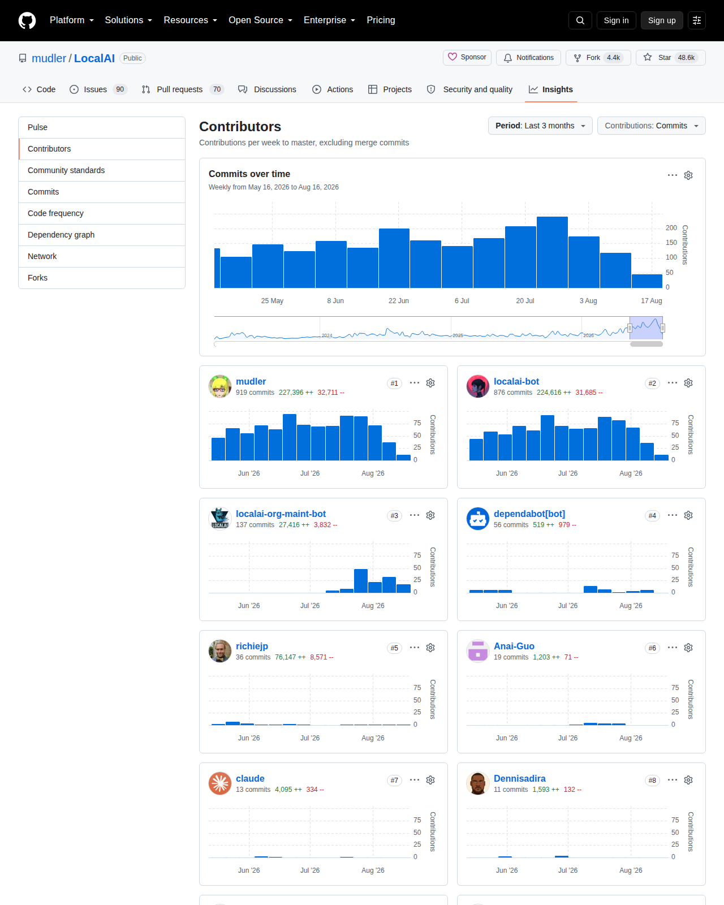Click gear icon on Anai-Guo card
The image size is (724, 905).
coord(688,648)
